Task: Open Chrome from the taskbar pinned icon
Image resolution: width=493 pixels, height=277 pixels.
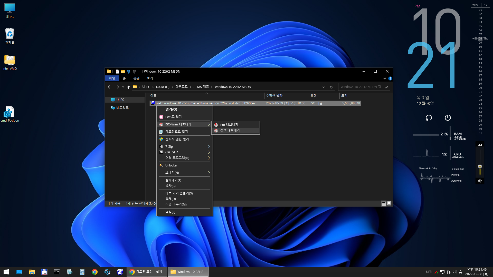Action: tap(95, 272)
